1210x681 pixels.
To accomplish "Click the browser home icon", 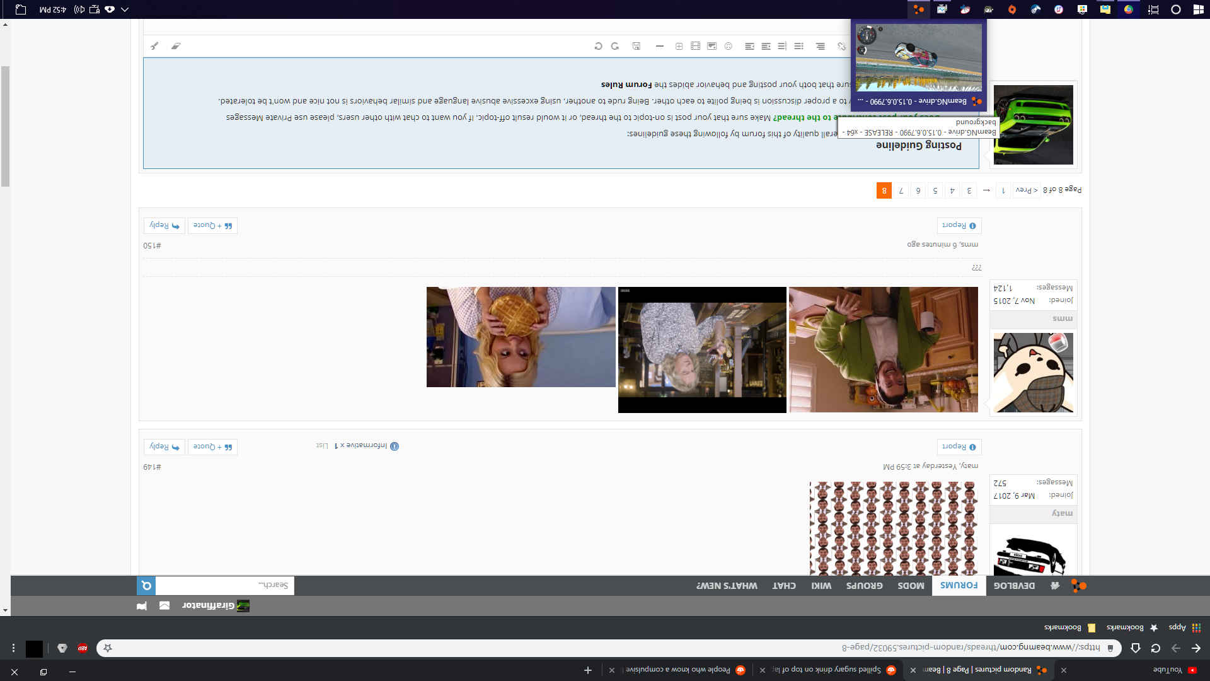I will click(x=1135, y=648).
